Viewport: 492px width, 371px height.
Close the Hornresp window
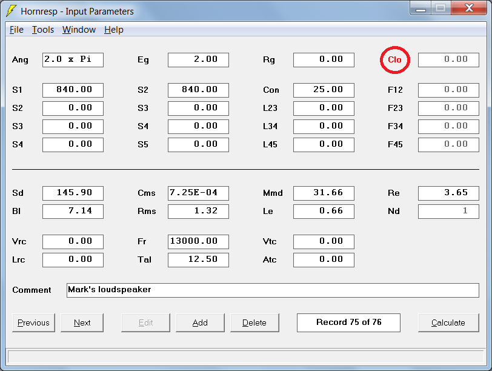[469, 8]
